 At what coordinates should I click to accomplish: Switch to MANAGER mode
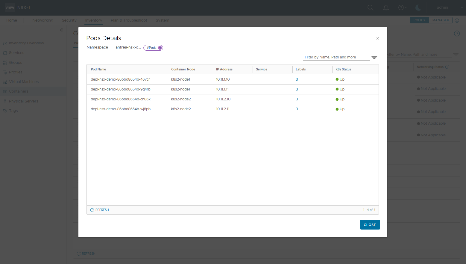[441, 20]
